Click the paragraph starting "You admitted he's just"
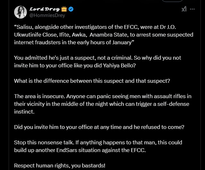 point(97,62)
